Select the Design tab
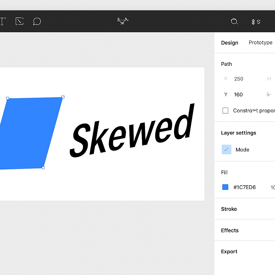 point(230,43)
